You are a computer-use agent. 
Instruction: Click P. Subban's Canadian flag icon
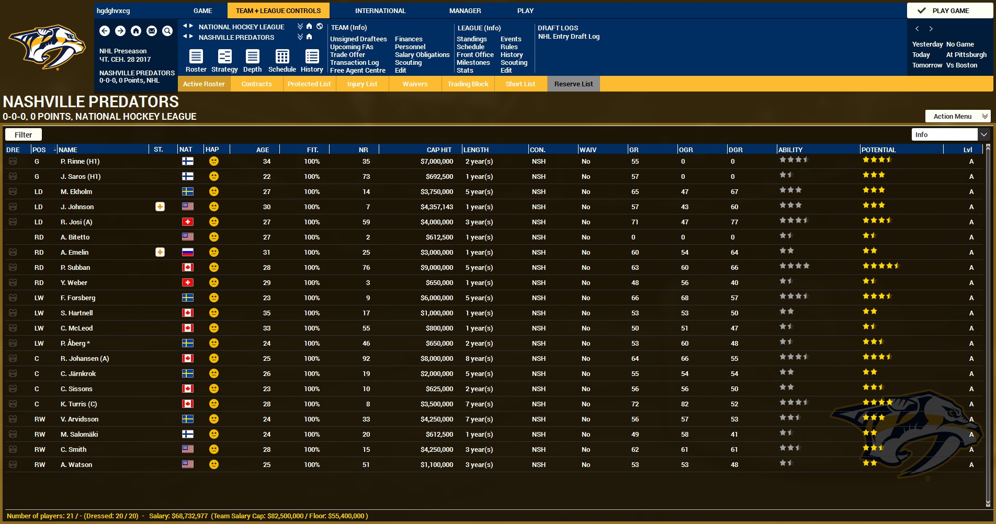(x=188, y=267)
